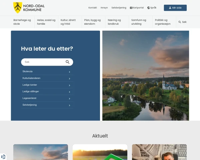Choose language via Språk

[x=152, y=8]
